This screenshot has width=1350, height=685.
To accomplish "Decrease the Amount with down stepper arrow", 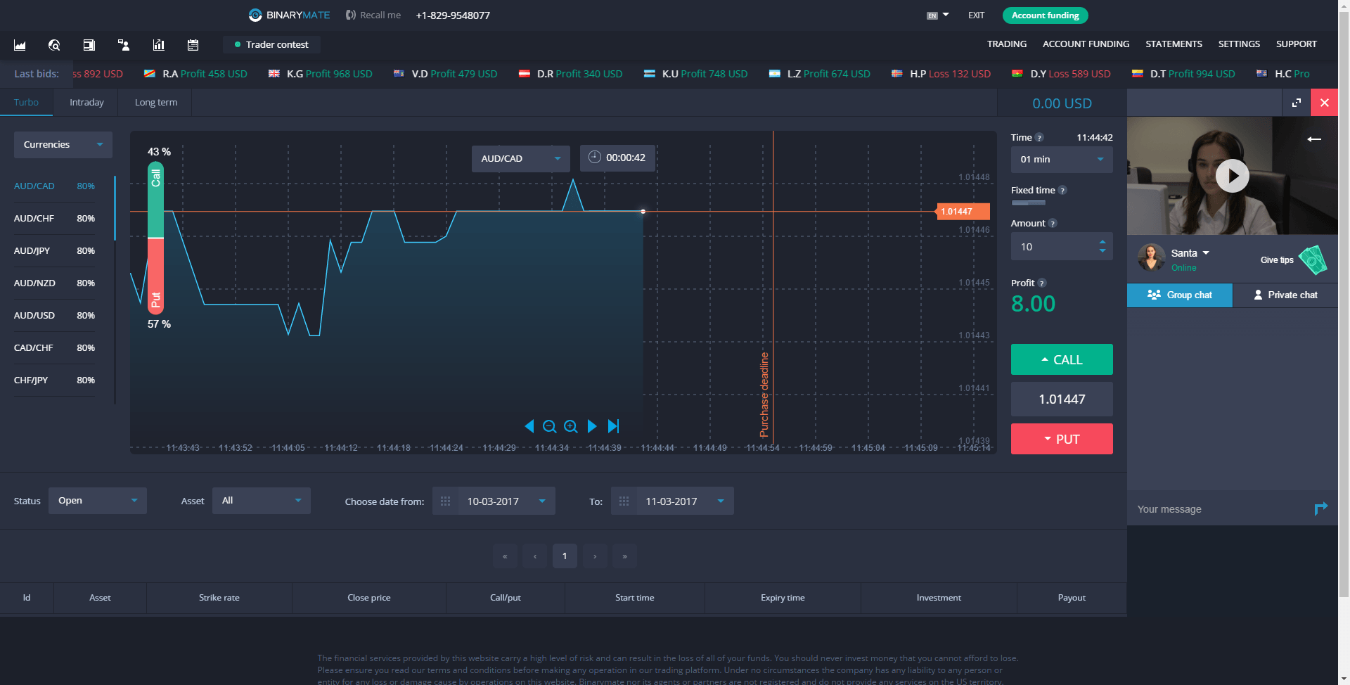I will pyautogui.click(x=1102, y=251).
